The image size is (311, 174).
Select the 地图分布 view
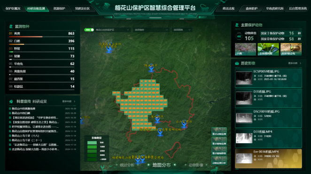(x=162, y=165)
